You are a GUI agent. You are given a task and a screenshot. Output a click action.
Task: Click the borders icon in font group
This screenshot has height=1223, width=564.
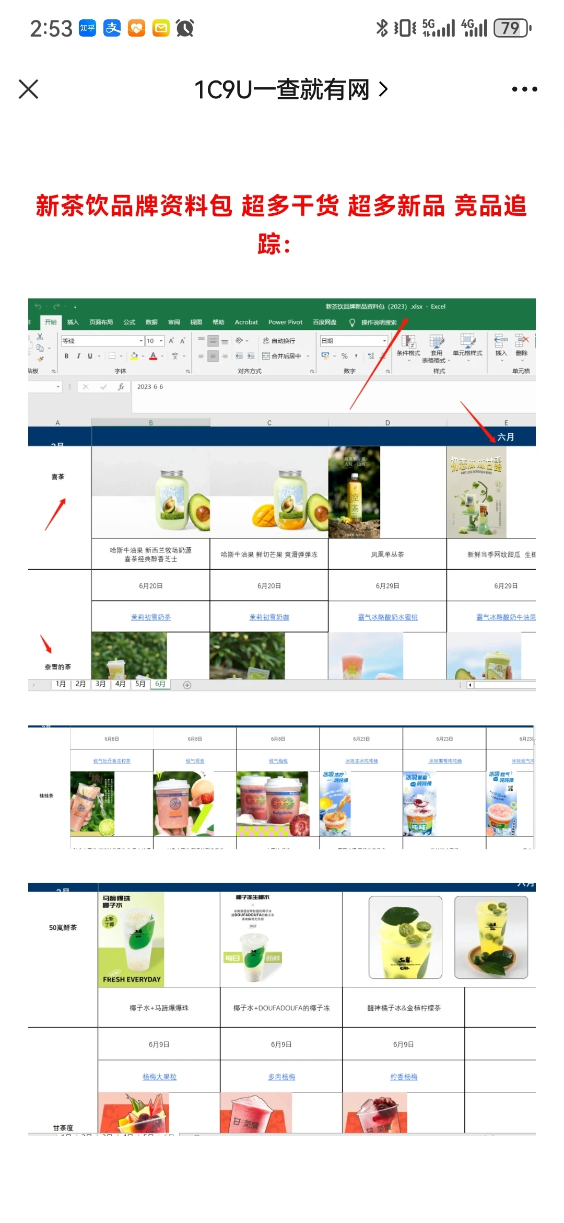(x=112, y=356)
